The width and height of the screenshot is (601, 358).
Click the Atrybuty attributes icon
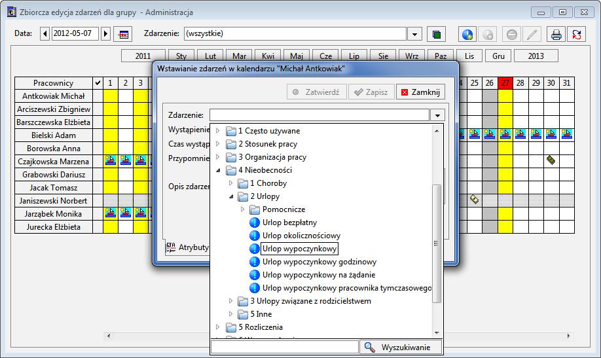pyautogui.click(x=171, y=247)
